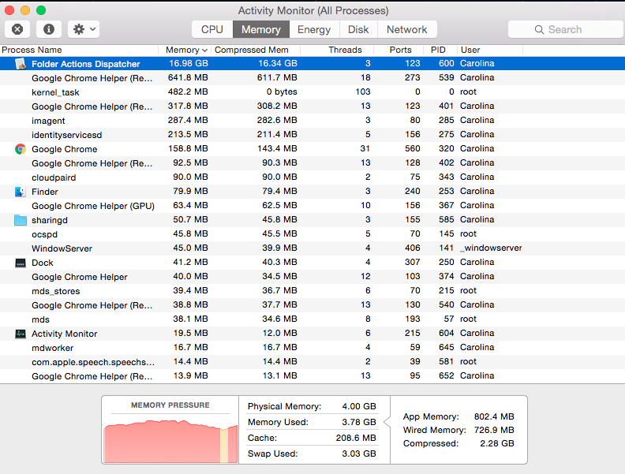The height and width of the screenshot is (474, 625).
Task: Click the Cache 208.6 MB stat
Action: point(312,438)
